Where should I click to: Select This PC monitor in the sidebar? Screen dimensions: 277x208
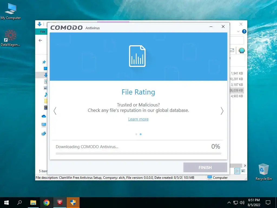pos(44,125)
